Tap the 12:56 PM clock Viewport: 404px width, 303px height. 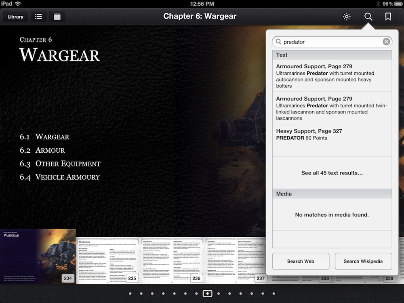202,4
